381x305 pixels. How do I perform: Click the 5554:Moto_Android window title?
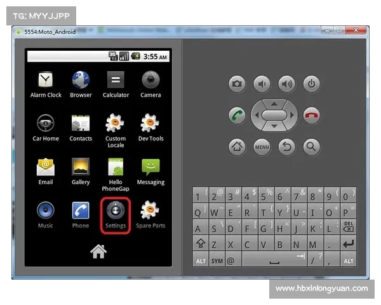tap(50, 32)
